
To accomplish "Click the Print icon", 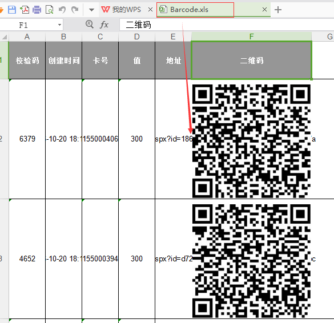I will click(x=37, y=10).
